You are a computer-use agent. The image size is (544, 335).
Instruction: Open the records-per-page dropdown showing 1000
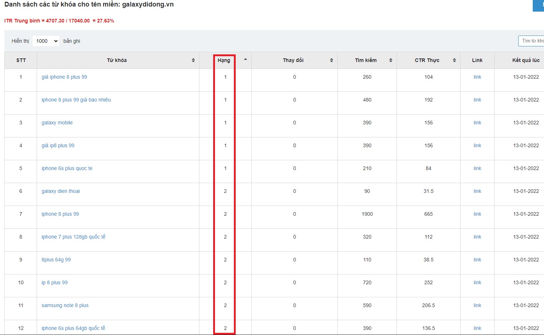point(46,41)
